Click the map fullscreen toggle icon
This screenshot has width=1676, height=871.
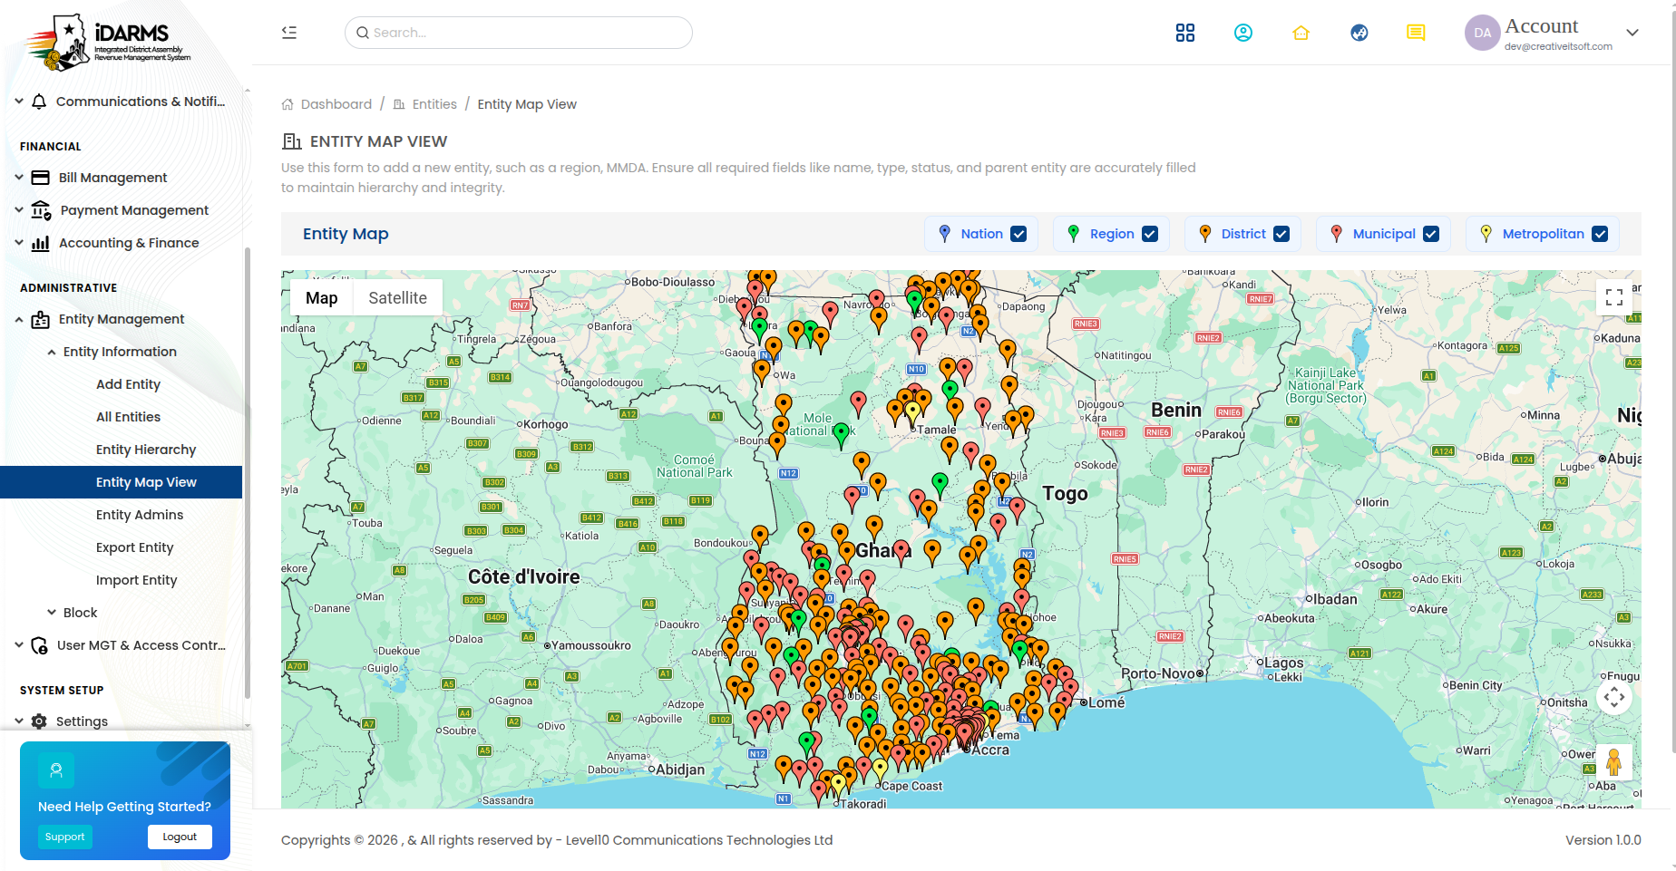click(1614, 297)
